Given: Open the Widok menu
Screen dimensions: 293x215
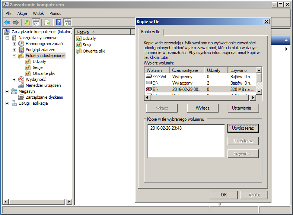Looking at the screenshot, I should pyautogui.click(x=38, y=13).
